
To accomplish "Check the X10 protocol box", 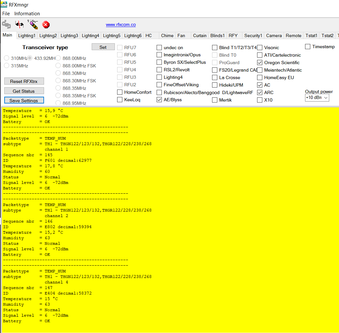I will pos(260,100).
